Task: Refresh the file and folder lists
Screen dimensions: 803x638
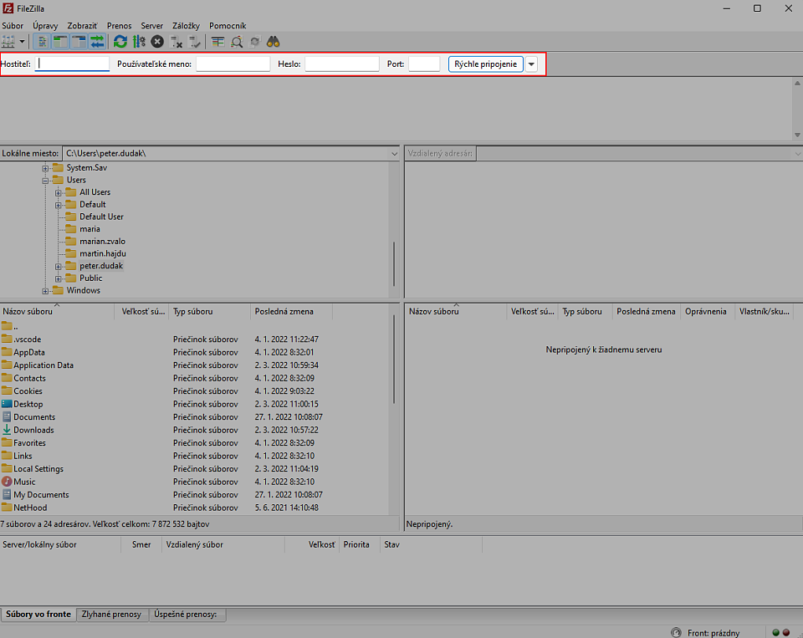Action: click(x=120, y=42)
